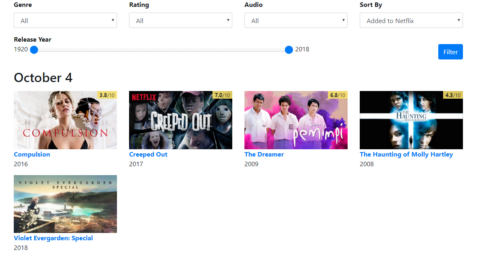This screenshot has width=503, height=254.
Task: Click the Compulsion poster thumbnail
Action: click(x=65, y=120)
